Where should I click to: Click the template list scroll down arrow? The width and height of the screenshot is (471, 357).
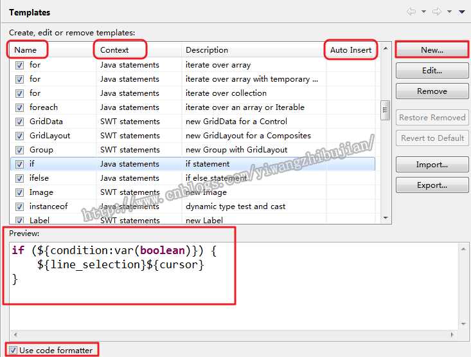tap(386, 218)
